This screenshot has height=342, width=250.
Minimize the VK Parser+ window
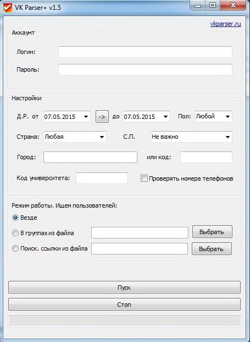pyautogui.click(x=198, y=6)
